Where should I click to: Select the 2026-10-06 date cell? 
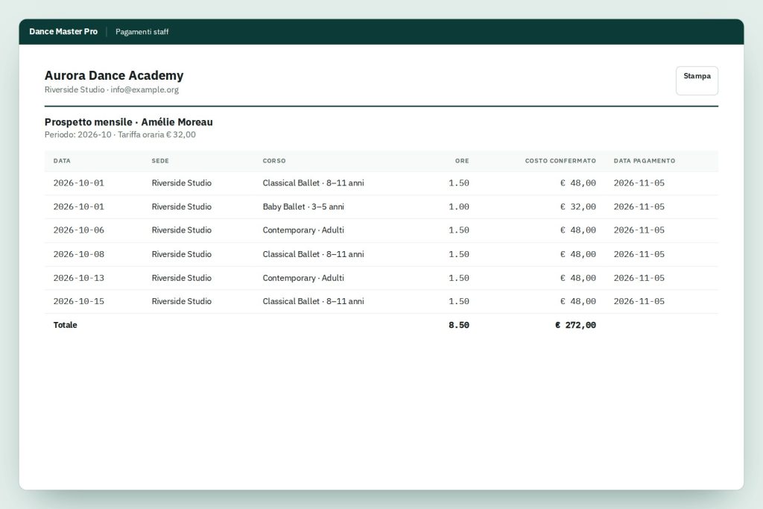coord(79,230)
